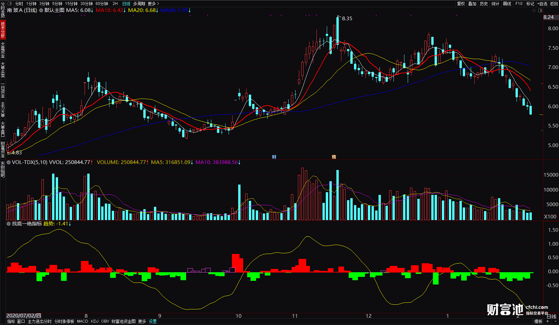Click the red MA10: 6.42 label
Image resolution: width=559 pixels, height=325 pixels.
pyautogui.click(x=111, y=10)
